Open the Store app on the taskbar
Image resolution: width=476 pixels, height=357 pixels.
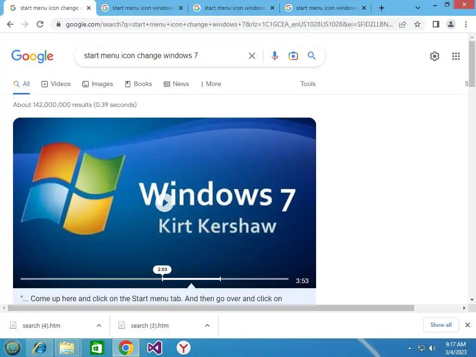pos(97,348)
